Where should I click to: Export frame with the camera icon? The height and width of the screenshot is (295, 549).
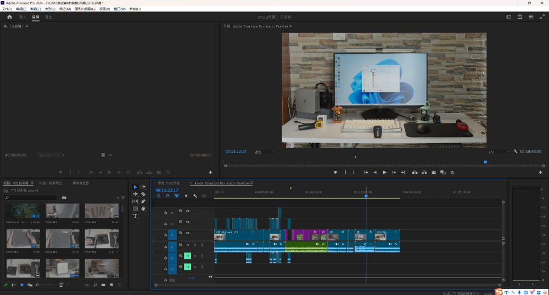click(434, 172)
